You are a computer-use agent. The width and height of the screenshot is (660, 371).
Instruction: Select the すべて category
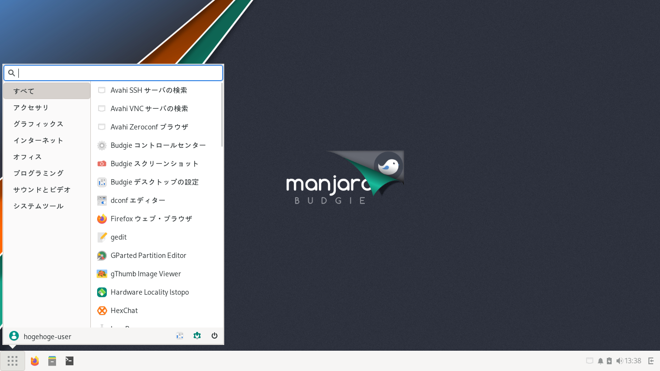(47, 91)
